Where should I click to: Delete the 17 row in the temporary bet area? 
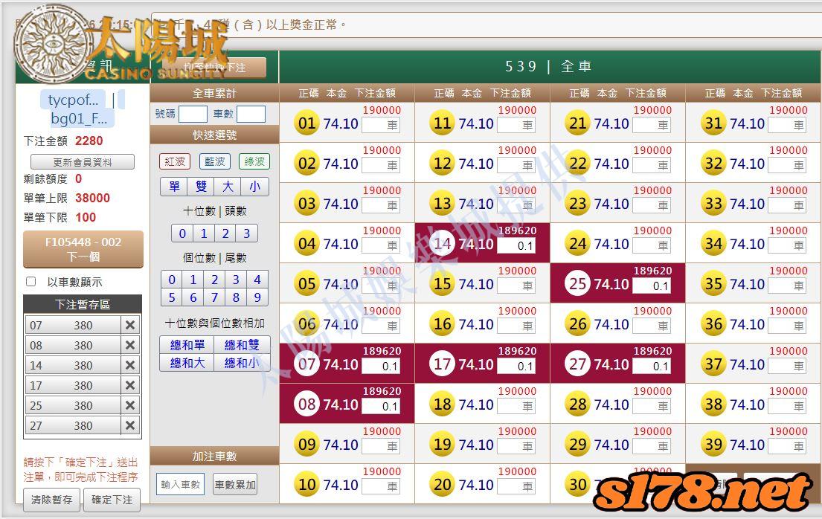[130, 385]
